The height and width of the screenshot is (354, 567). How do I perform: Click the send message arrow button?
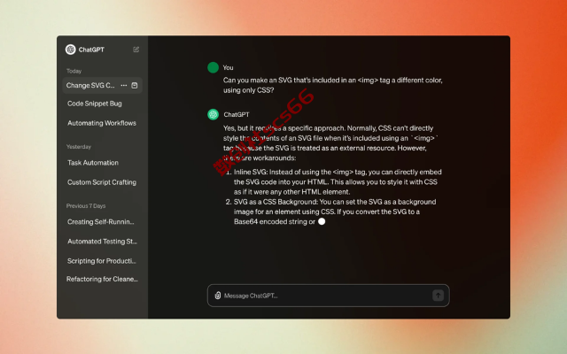(438, 296)
